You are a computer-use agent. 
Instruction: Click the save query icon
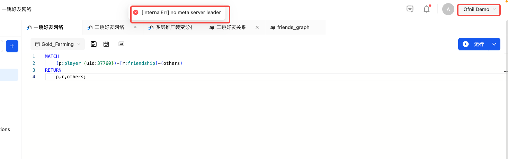click(93, 44)
